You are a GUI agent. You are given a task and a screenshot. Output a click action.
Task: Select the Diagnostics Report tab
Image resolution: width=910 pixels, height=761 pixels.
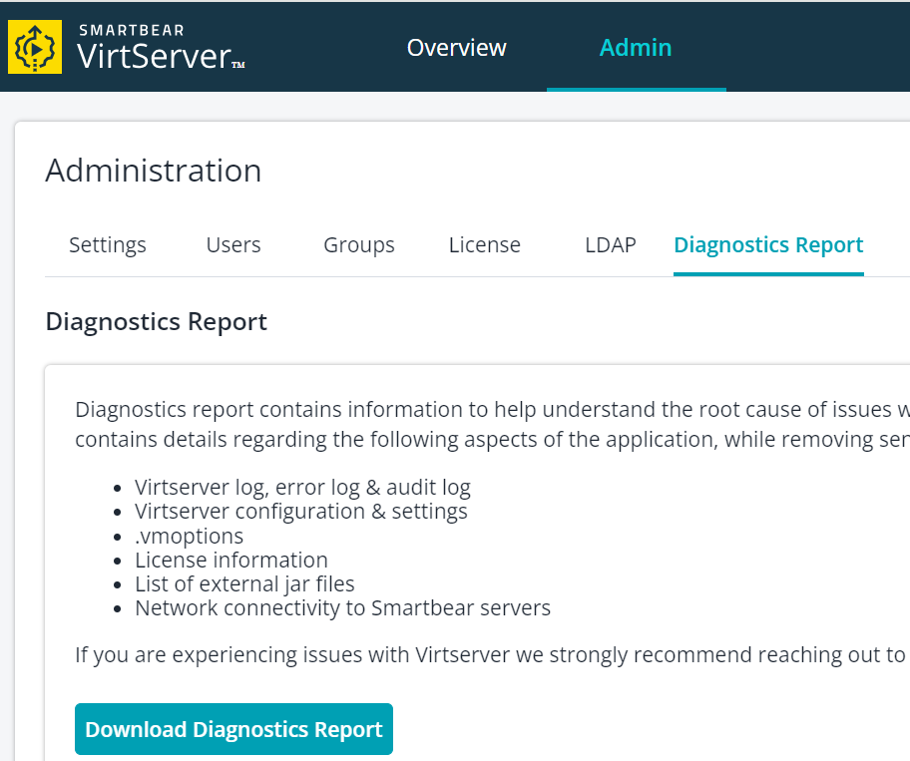point(768,244)
